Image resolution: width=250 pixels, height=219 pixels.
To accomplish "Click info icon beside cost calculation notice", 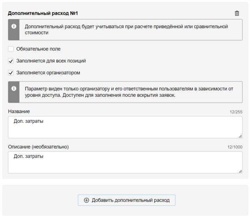I will coord(14,27).
